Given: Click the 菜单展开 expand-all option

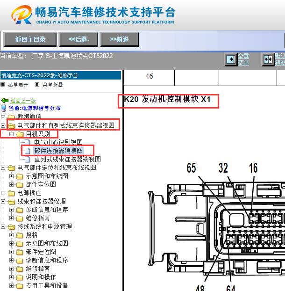Looking at the screenshot, I should pyautogui.click(x=18, y=85).
